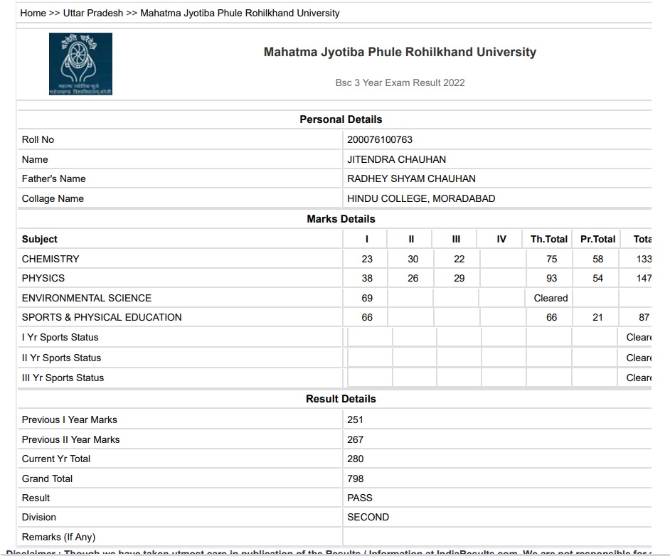Click Physics overall total 147
The width and height of the screenshot is (670, 556).
click(x=644, y=279)
